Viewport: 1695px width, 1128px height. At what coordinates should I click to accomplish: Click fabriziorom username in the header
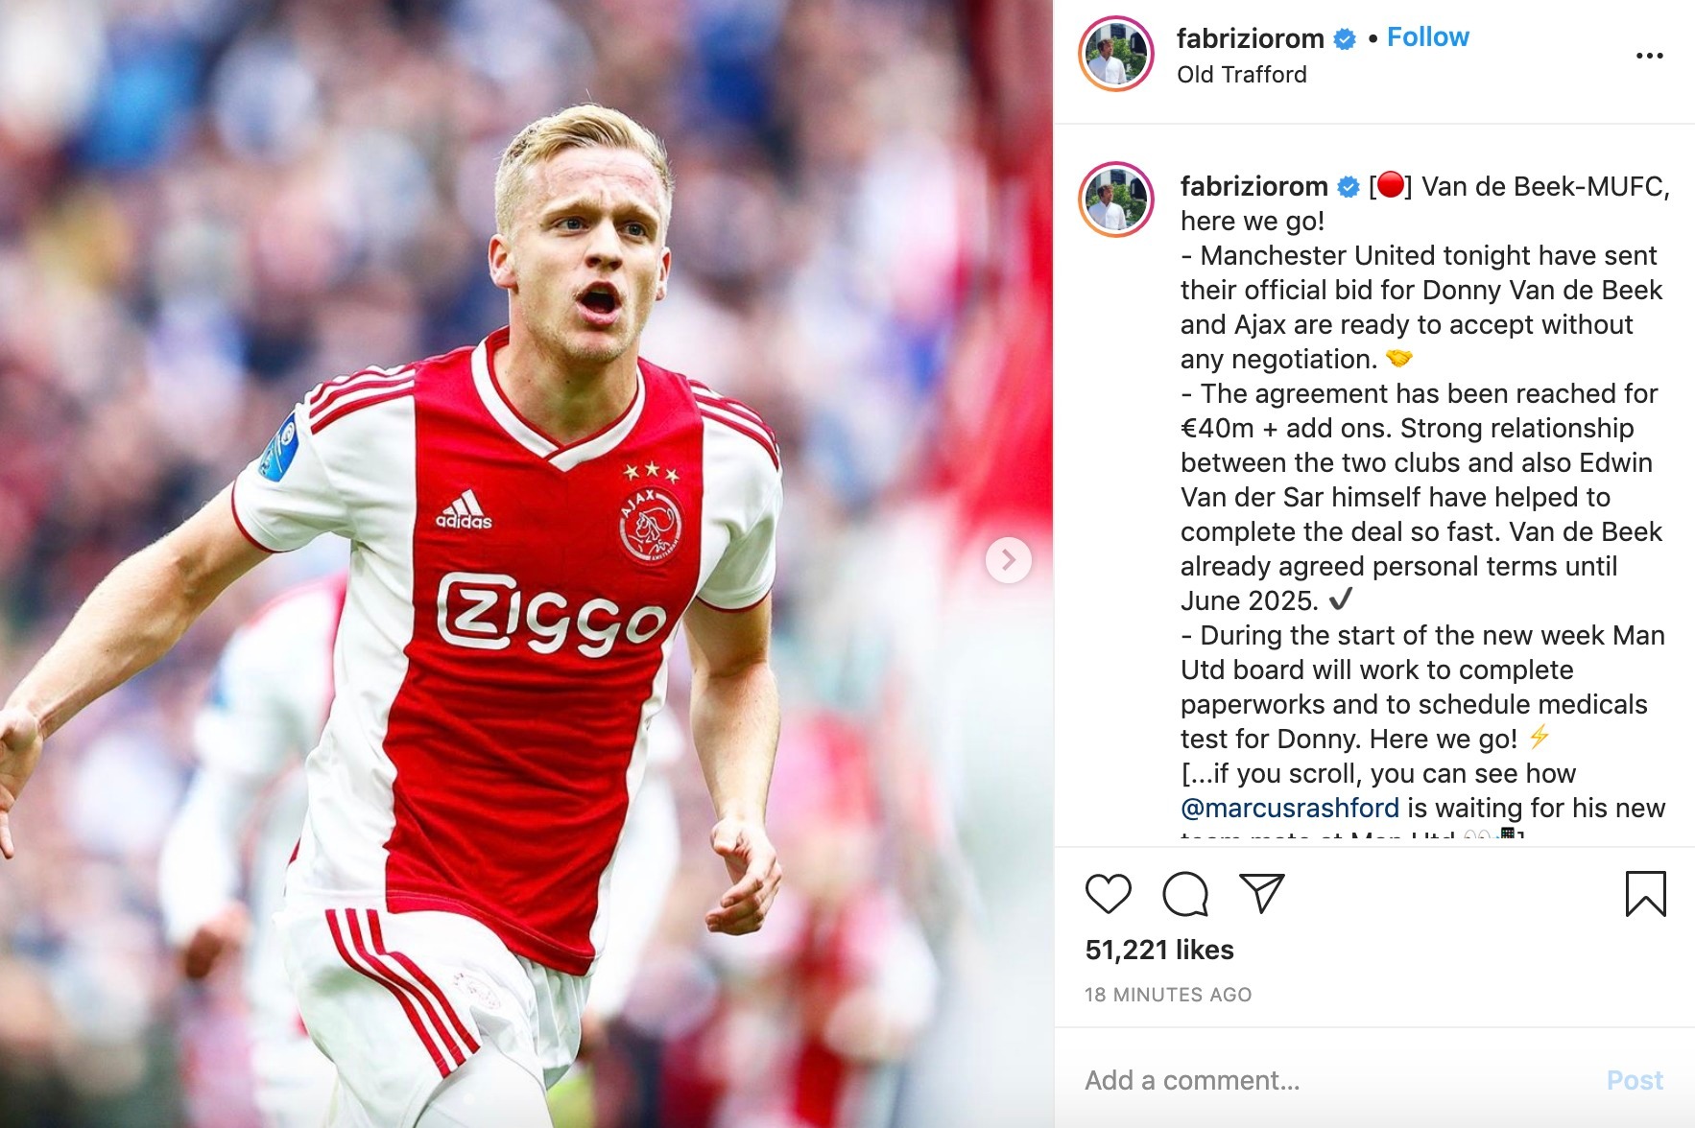[1250, 38]
